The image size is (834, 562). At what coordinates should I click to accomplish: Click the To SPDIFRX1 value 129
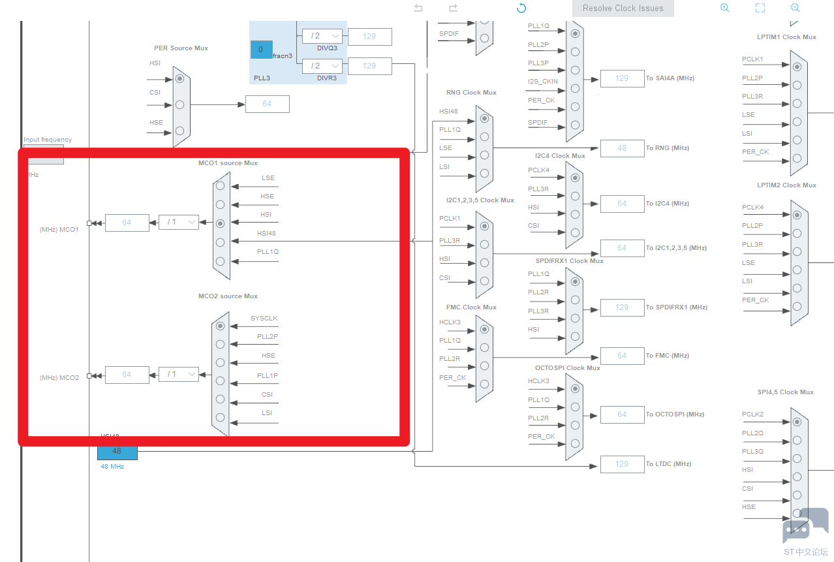click(x=622, y=307)
